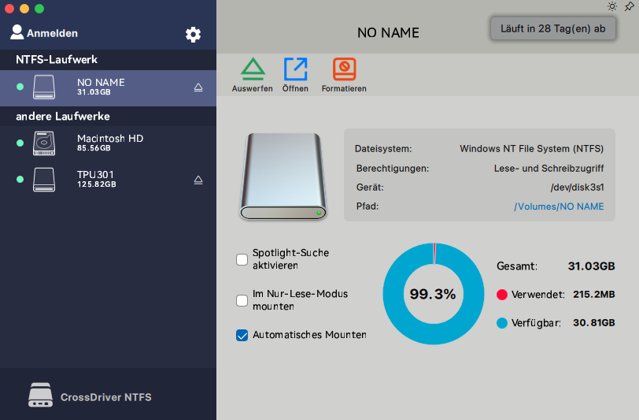This screenshot has width=639, height=420.
Task: Click the Lese- und Schreibzugriff value
Action: pyautogui.click(x=549, y=168)
